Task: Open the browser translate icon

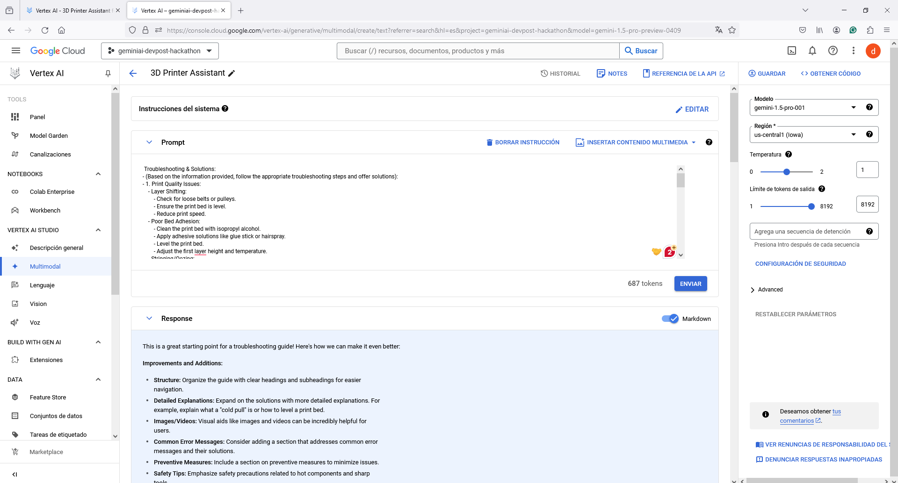Action: point(719,30)
